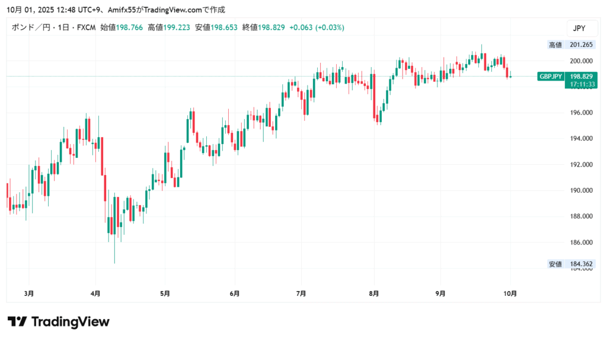
Task: Click the 17:11:33 bar countdown timer
Action: tap(582, 85)
